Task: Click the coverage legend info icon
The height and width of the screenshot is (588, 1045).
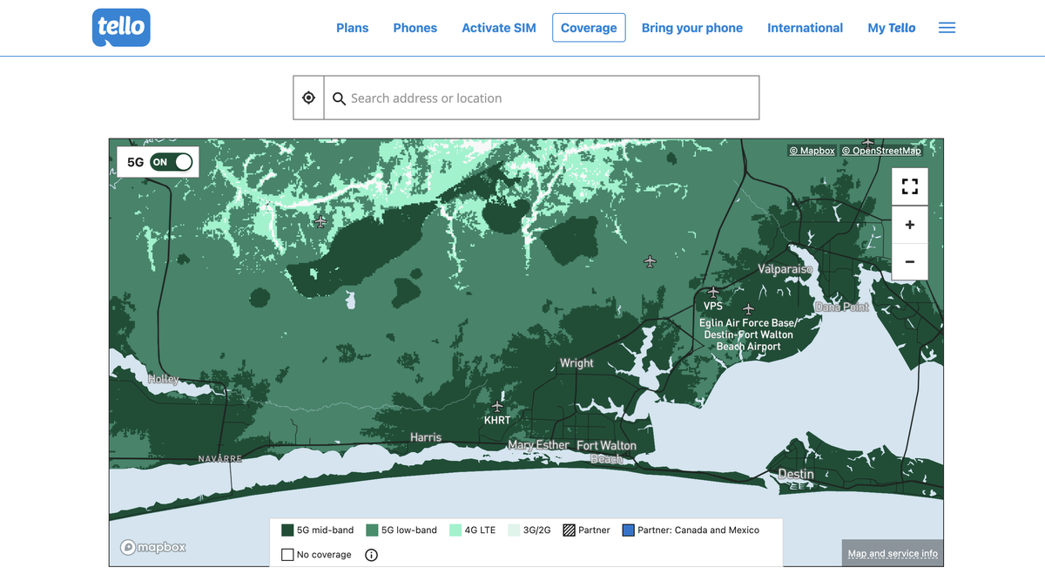Action: pyautogui.click(x=372, y=555)
